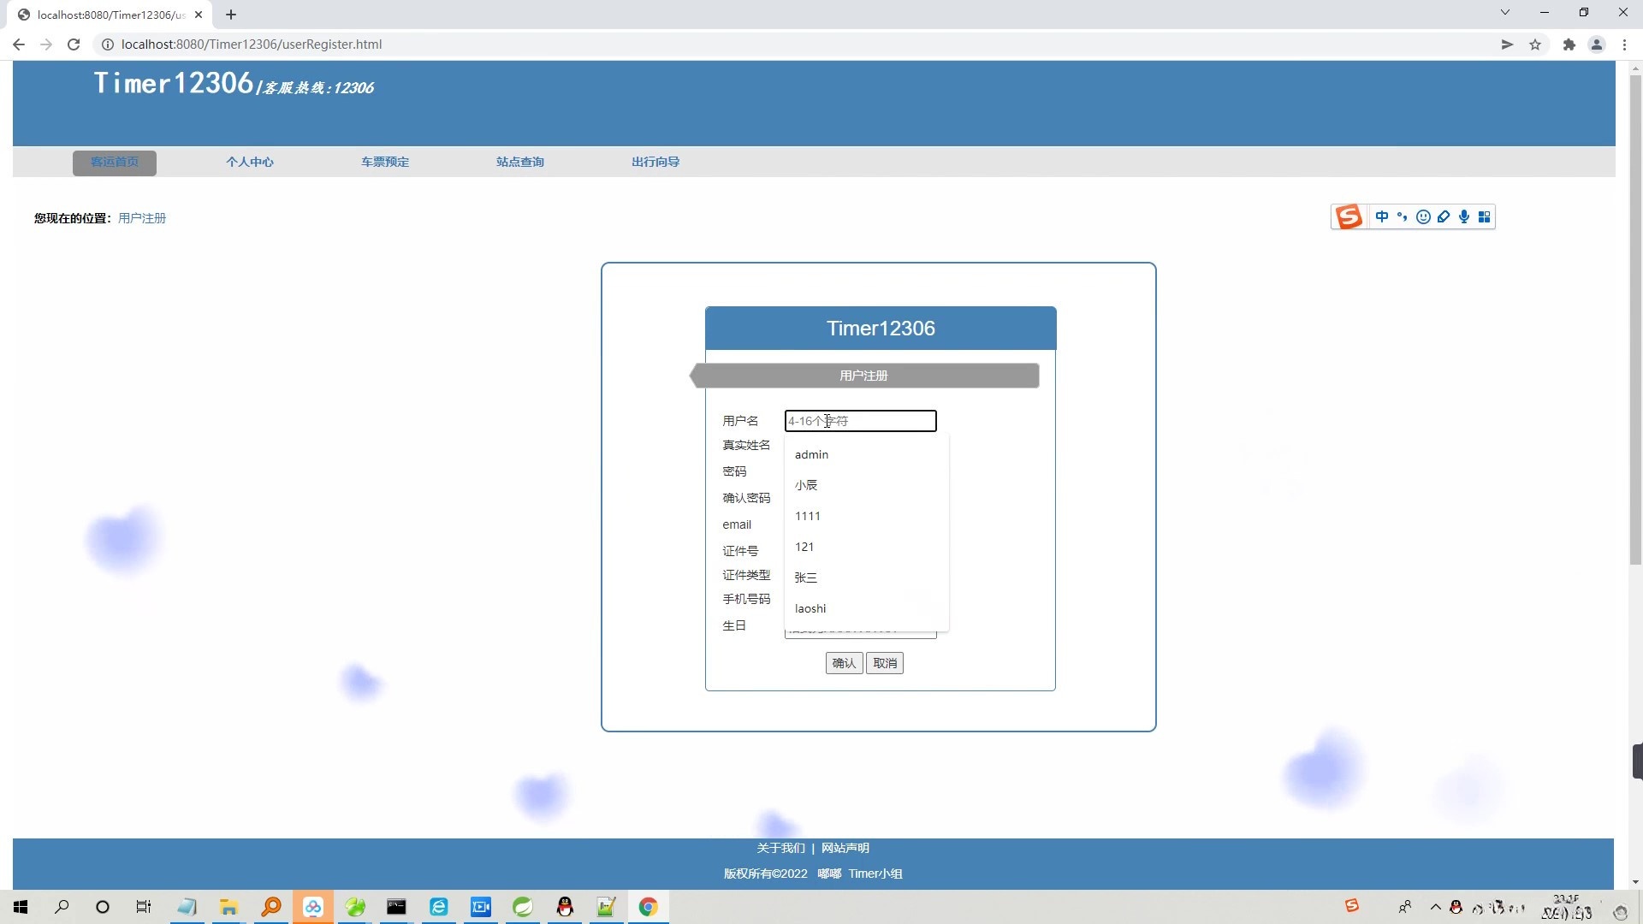Click the 确认 submit button
The image size is (1643, 924).
(844, 663)
